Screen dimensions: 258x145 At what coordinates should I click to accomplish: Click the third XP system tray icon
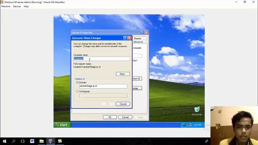click(x=191, y=125)
